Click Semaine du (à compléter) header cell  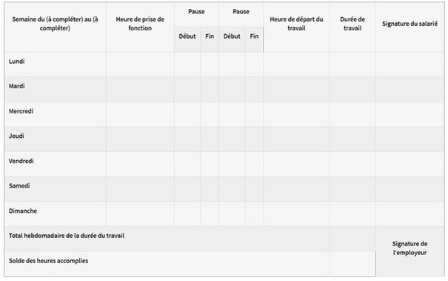coord(55,27)
